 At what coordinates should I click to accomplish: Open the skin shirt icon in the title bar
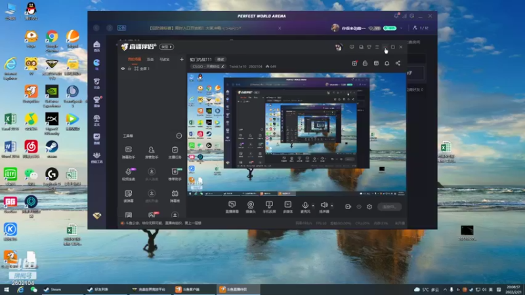(369, 47)
